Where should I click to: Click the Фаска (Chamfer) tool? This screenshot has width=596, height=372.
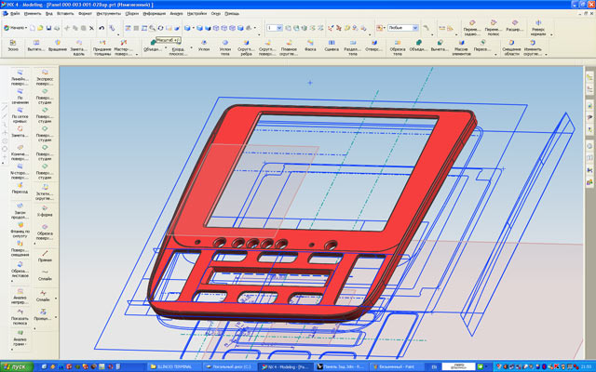(x=312, y=49)
